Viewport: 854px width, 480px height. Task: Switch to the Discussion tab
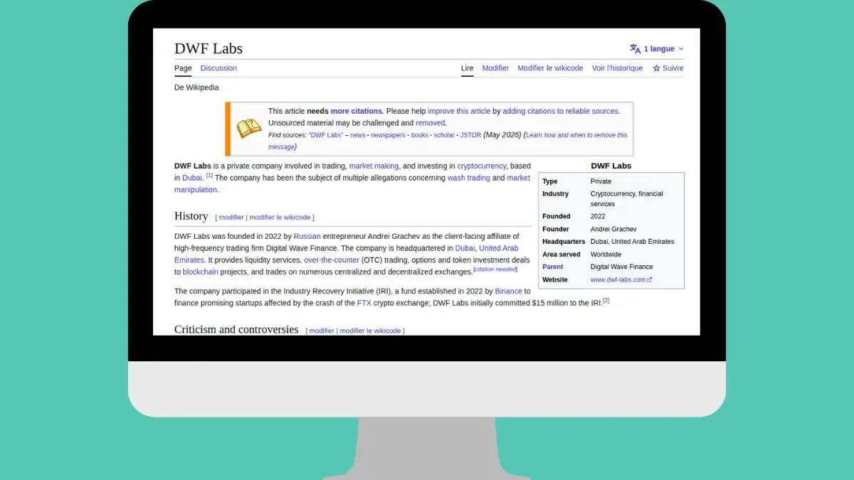point(218,68)
